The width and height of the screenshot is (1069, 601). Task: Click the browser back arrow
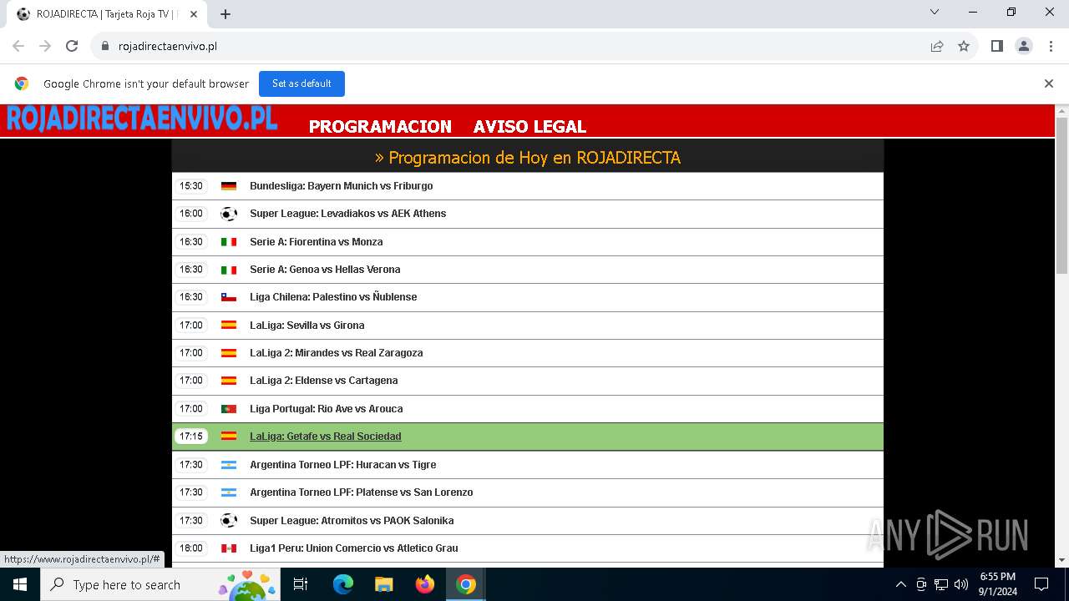[x=18, y=46]
